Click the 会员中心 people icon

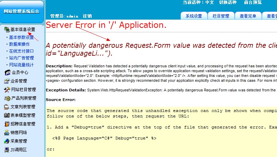tap(7, 72)
